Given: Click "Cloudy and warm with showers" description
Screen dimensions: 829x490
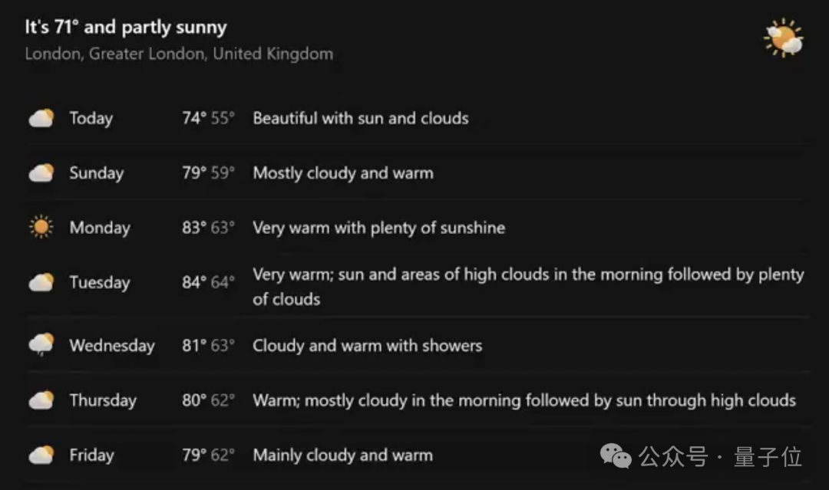Looking at the screenshot, I should [x=368, y=345].
